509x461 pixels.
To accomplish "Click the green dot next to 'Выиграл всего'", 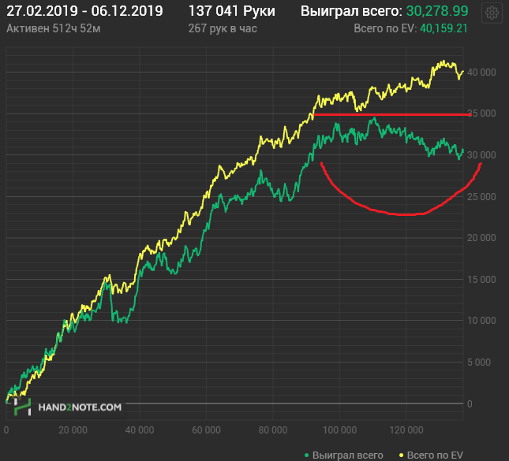I will tap(306, 455).
